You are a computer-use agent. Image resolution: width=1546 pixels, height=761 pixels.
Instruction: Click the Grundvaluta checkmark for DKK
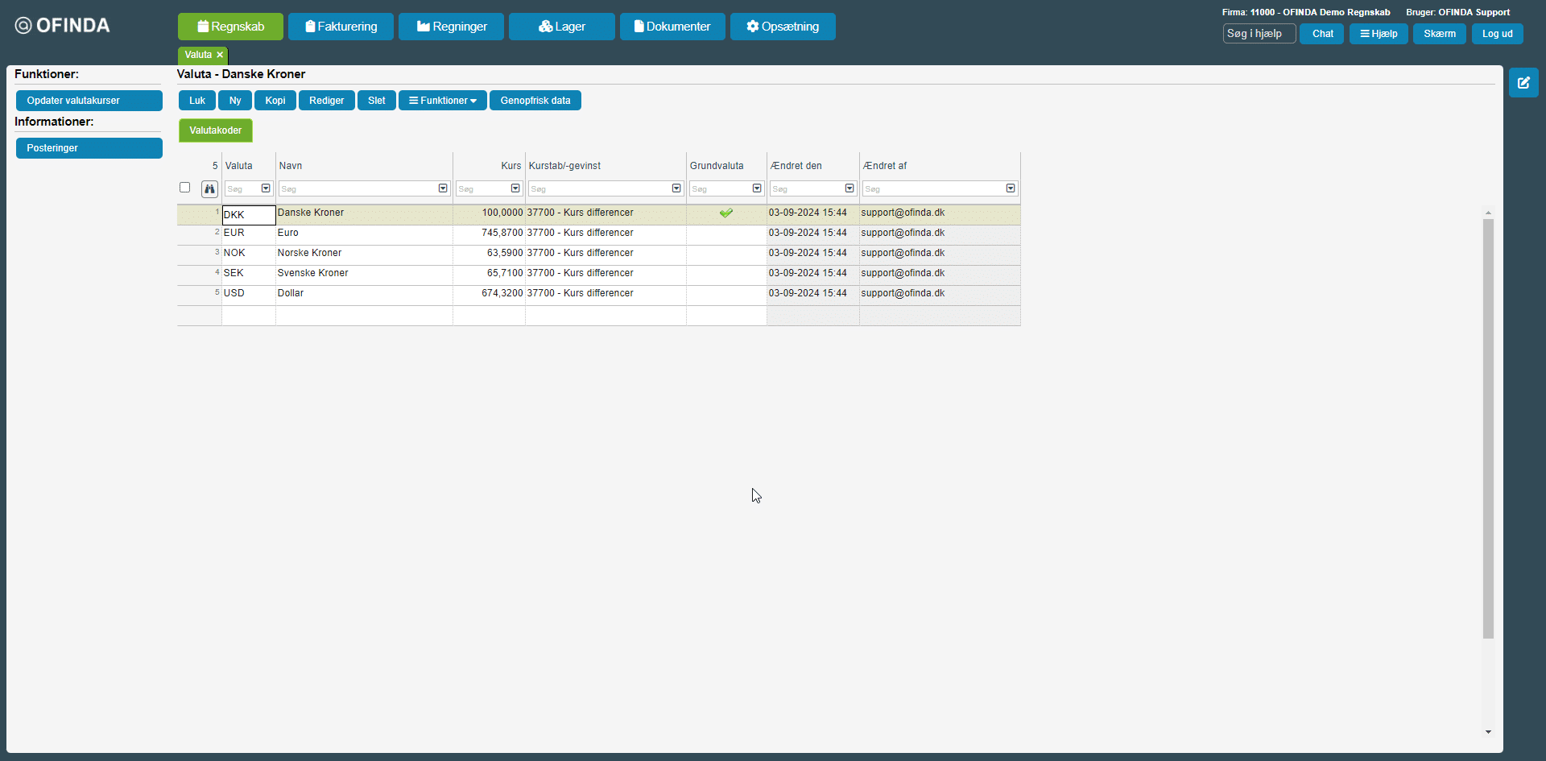pyautogui.click(x=725, y=213)
